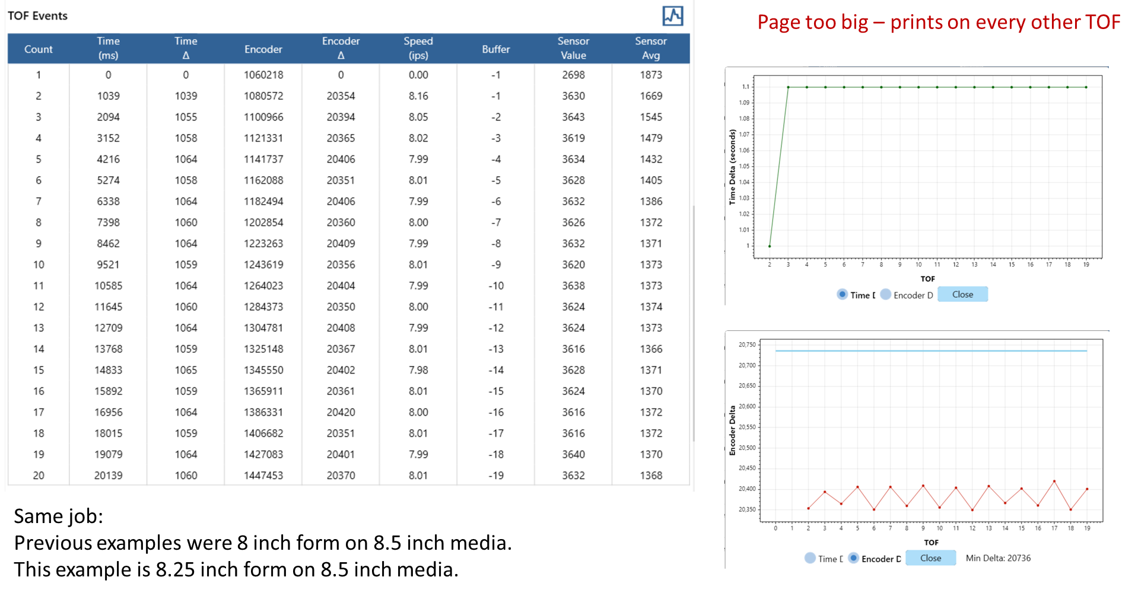Open the chart icon beside TOF Events
This screenshot has height=596, width=1135.
(x=673, y=16)
